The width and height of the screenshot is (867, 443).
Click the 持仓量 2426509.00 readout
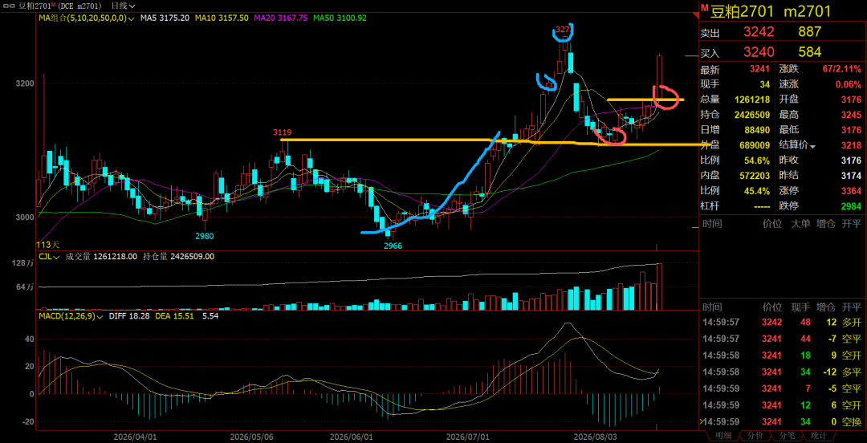coord(178,257)
